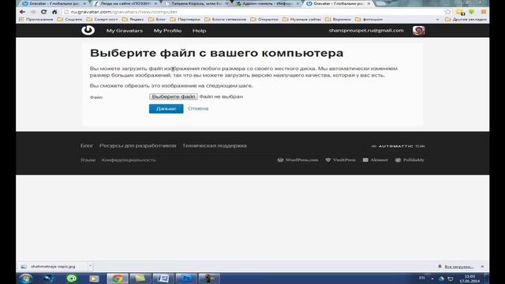
Task: Open the Соцсети bookmarks folder
Action: point(70,19)
